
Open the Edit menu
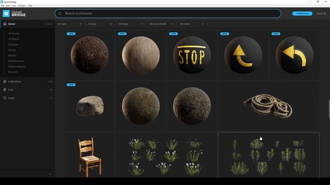[8, 6]
